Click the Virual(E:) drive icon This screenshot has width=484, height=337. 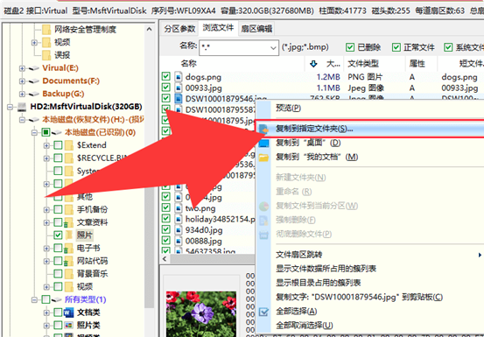point(34,68)
